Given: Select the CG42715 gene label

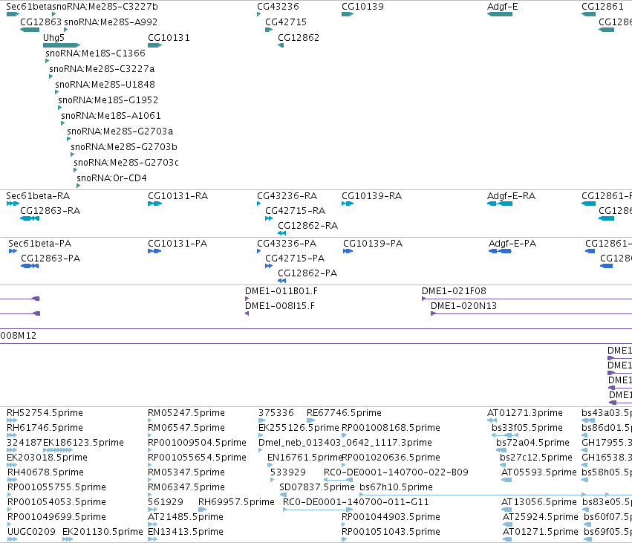Looking at the screenshot, I should 286,22.
